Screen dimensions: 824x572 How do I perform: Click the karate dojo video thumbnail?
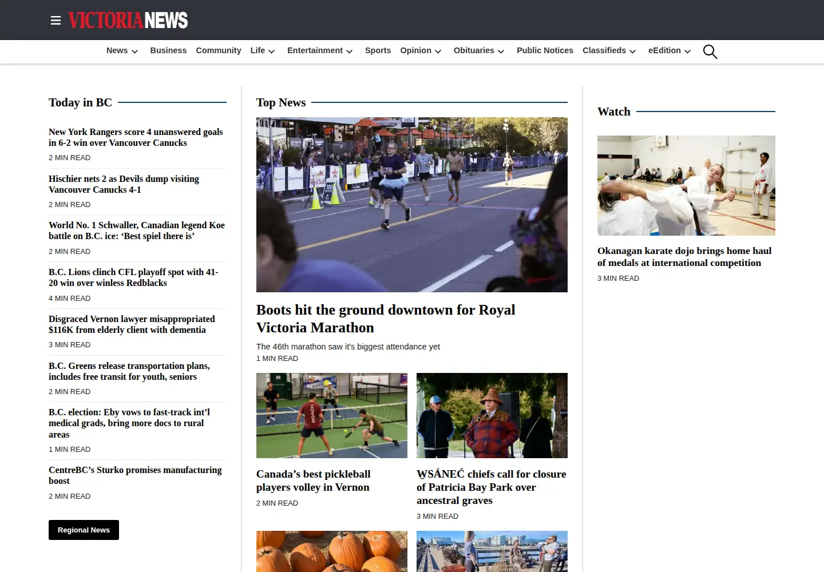686,185
